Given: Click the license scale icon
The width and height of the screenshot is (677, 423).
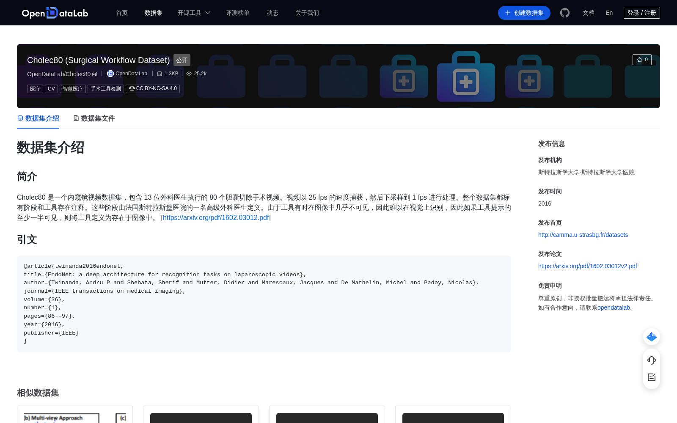Looking at the screenshot, I should point(132,88).
